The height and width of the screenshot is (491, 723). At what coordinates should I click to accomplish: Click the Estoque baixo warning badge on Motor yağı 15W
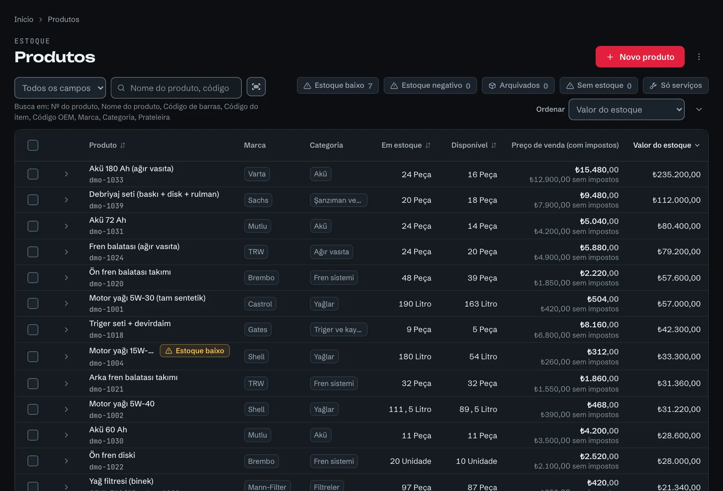195,350
